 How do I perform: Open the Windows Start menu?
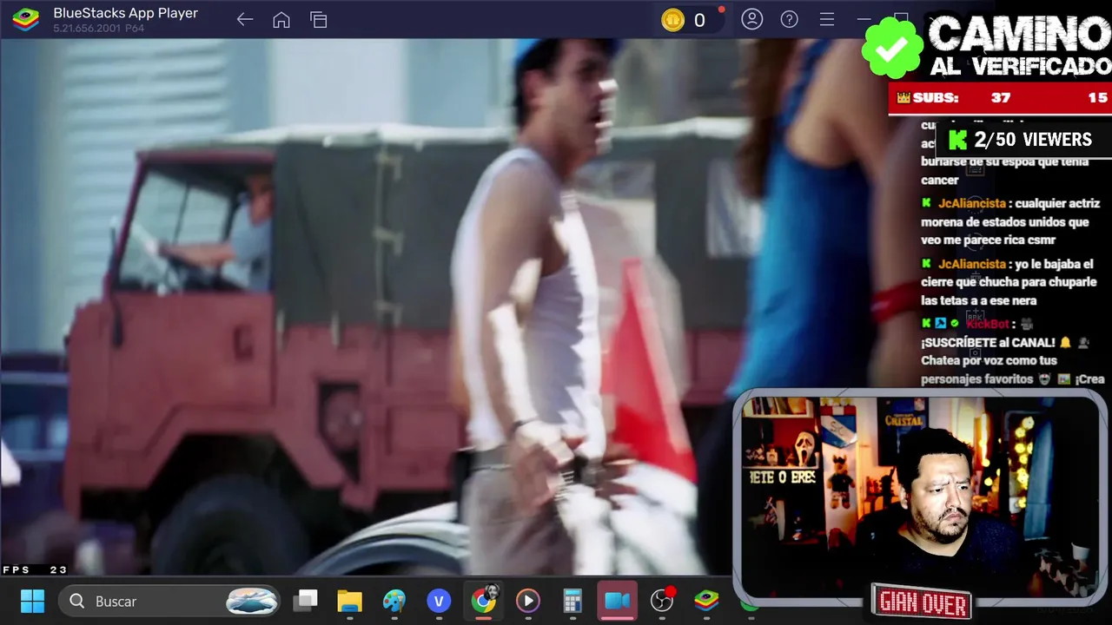[32, 601]
